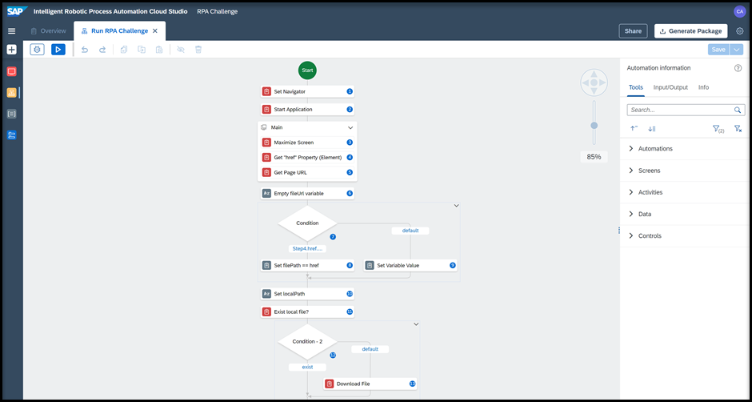Select the Get "href" Property (Element) step

307,157
